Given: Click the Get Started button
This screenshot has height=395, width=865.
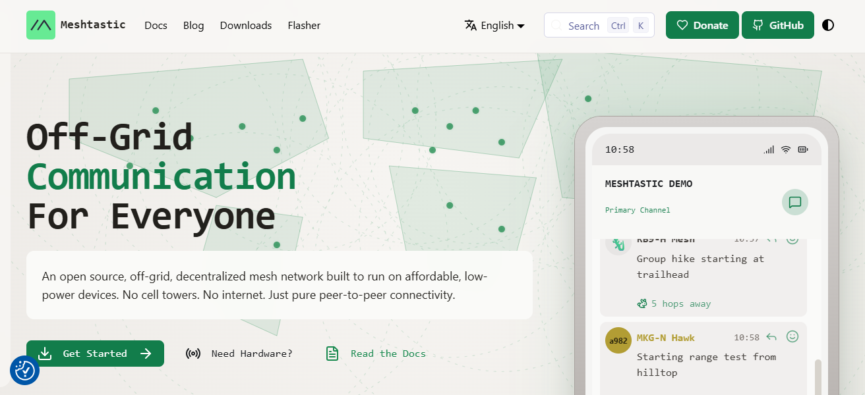Looking at the screenshot, I should click(95, 354).
